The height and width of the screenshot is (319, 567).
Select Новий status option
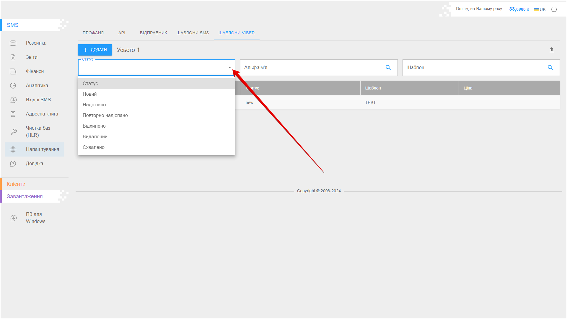90,94
